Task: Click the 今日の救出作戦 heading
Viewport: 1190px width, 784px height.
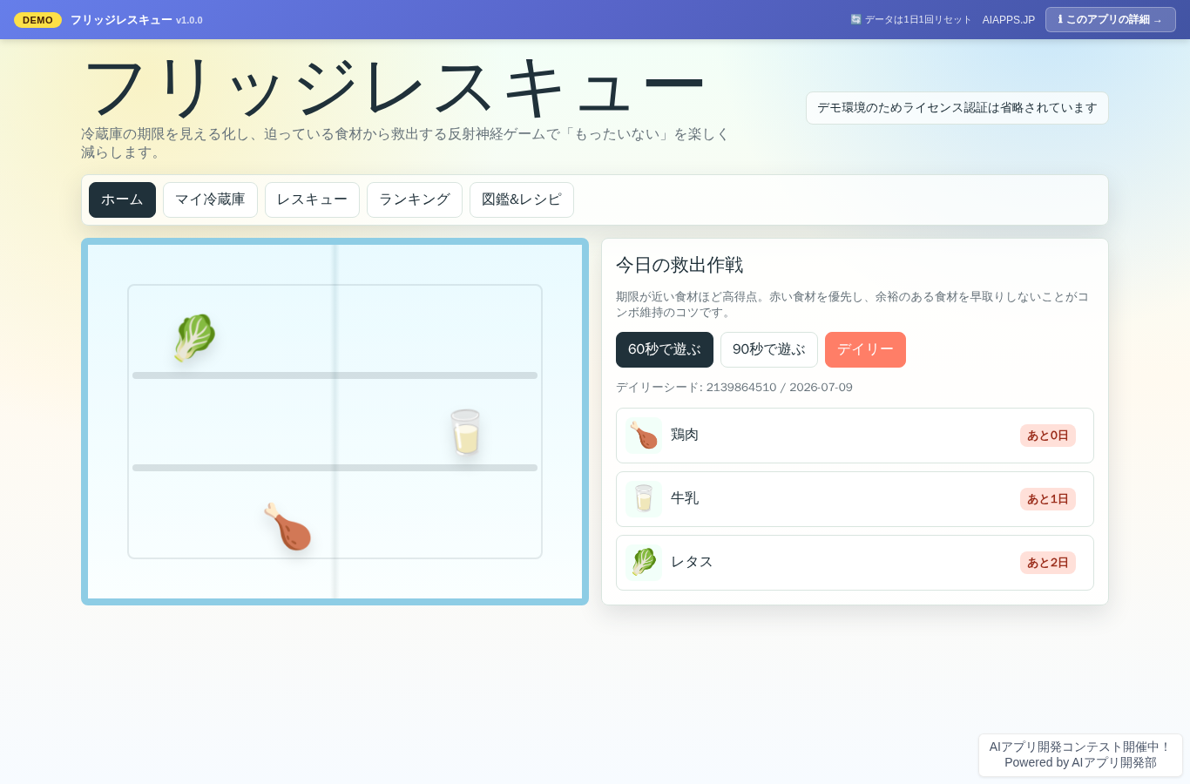Action: (680, 265)
